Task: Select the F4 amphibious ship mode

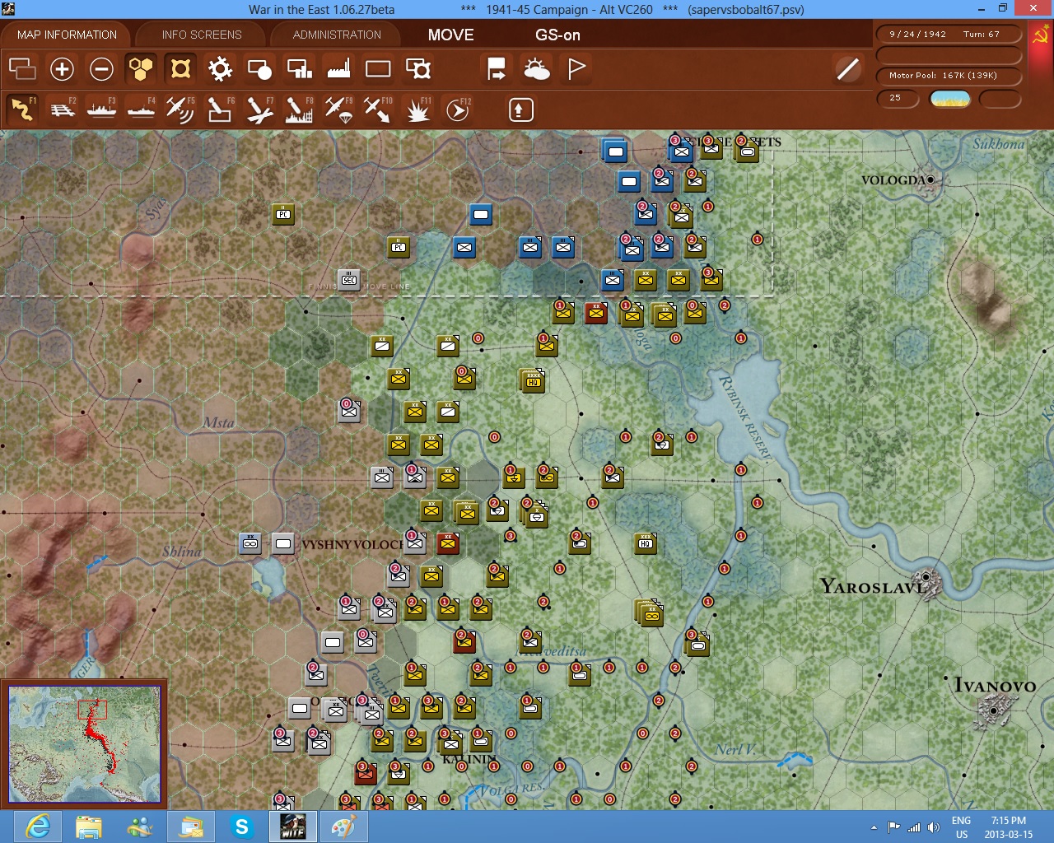Action: 141,109
